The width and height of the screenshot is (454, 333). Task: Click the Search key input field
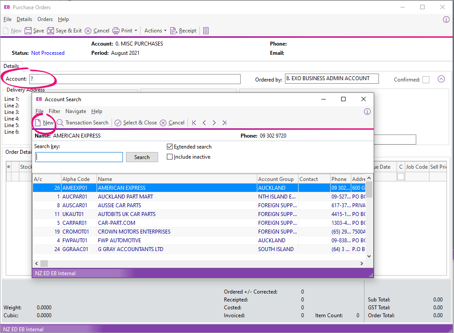click(79, 157)
